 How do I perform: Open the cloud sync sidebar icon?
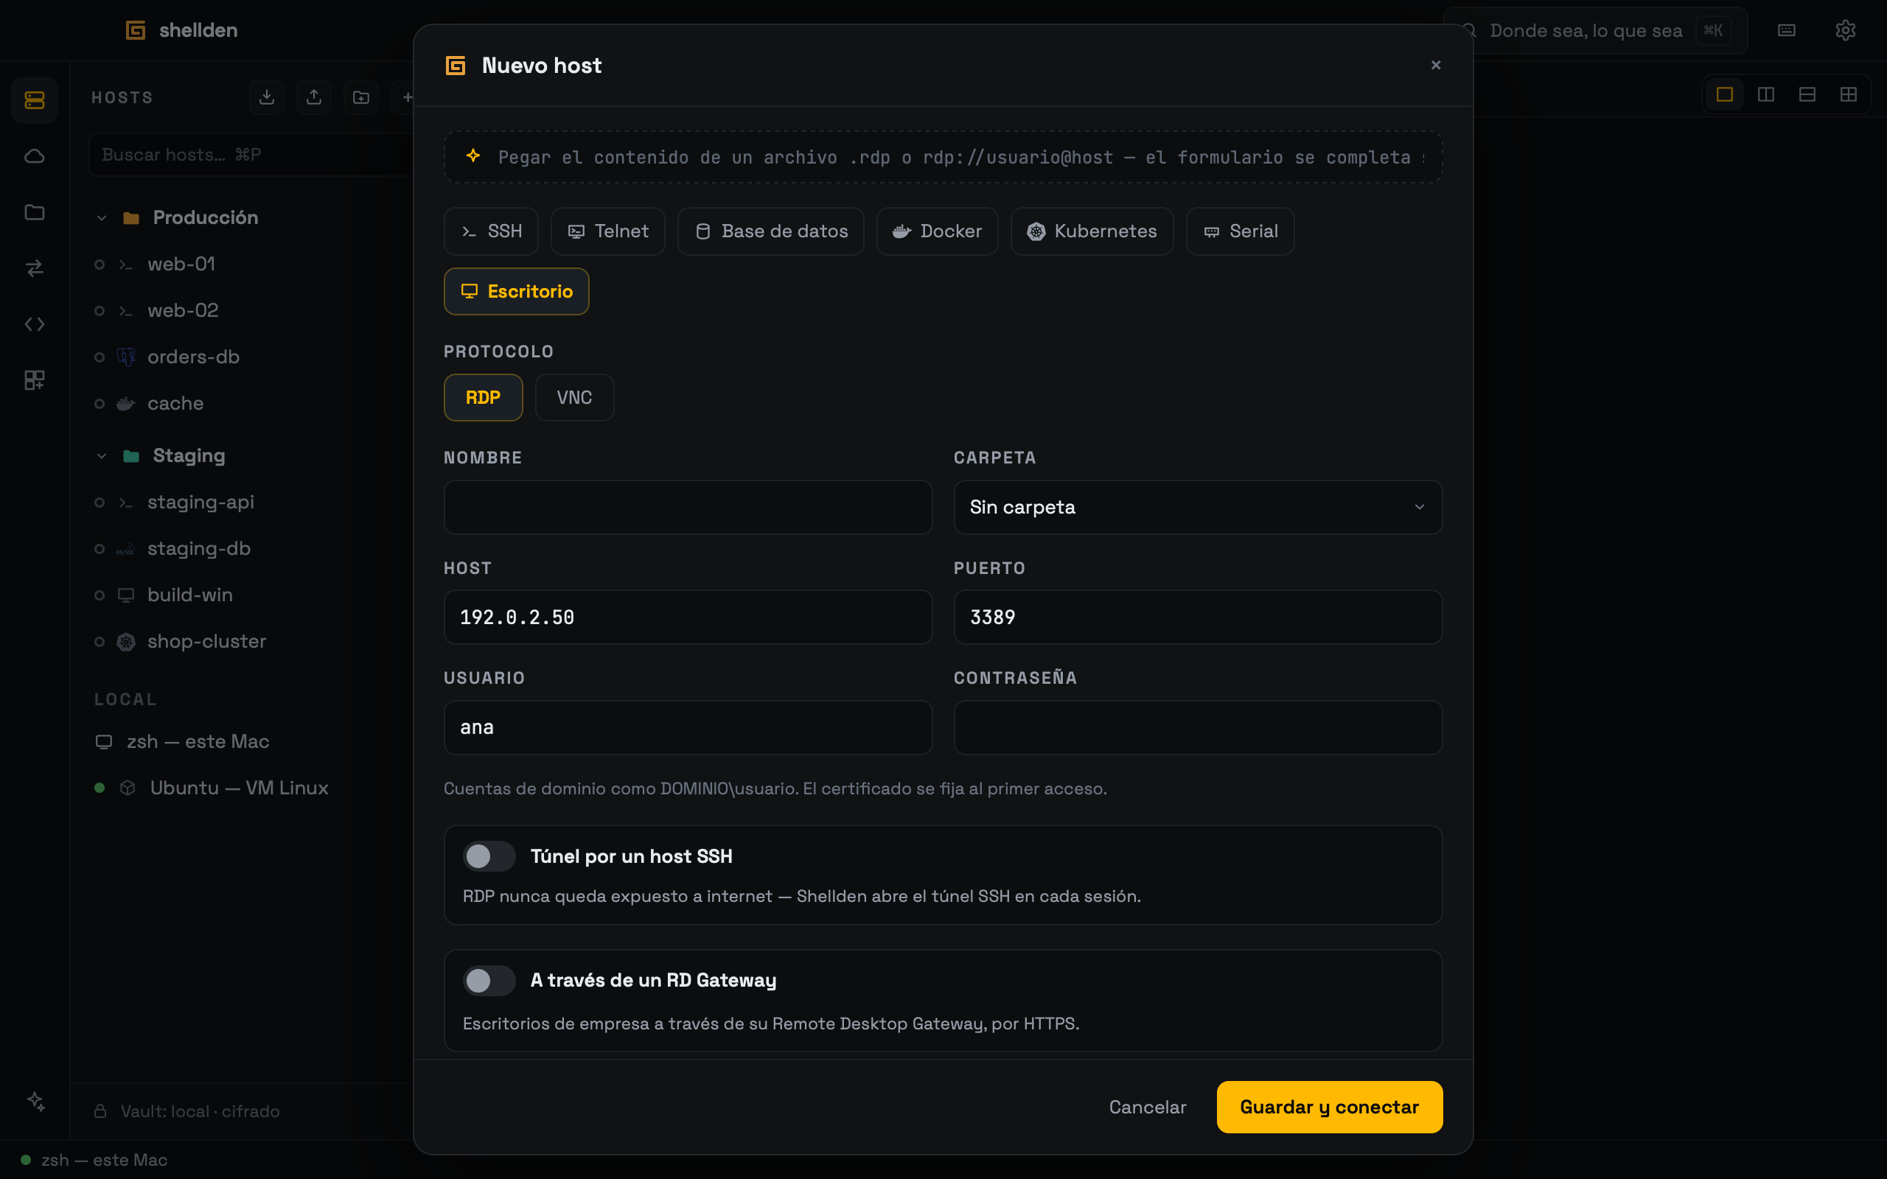coord(35,156)
